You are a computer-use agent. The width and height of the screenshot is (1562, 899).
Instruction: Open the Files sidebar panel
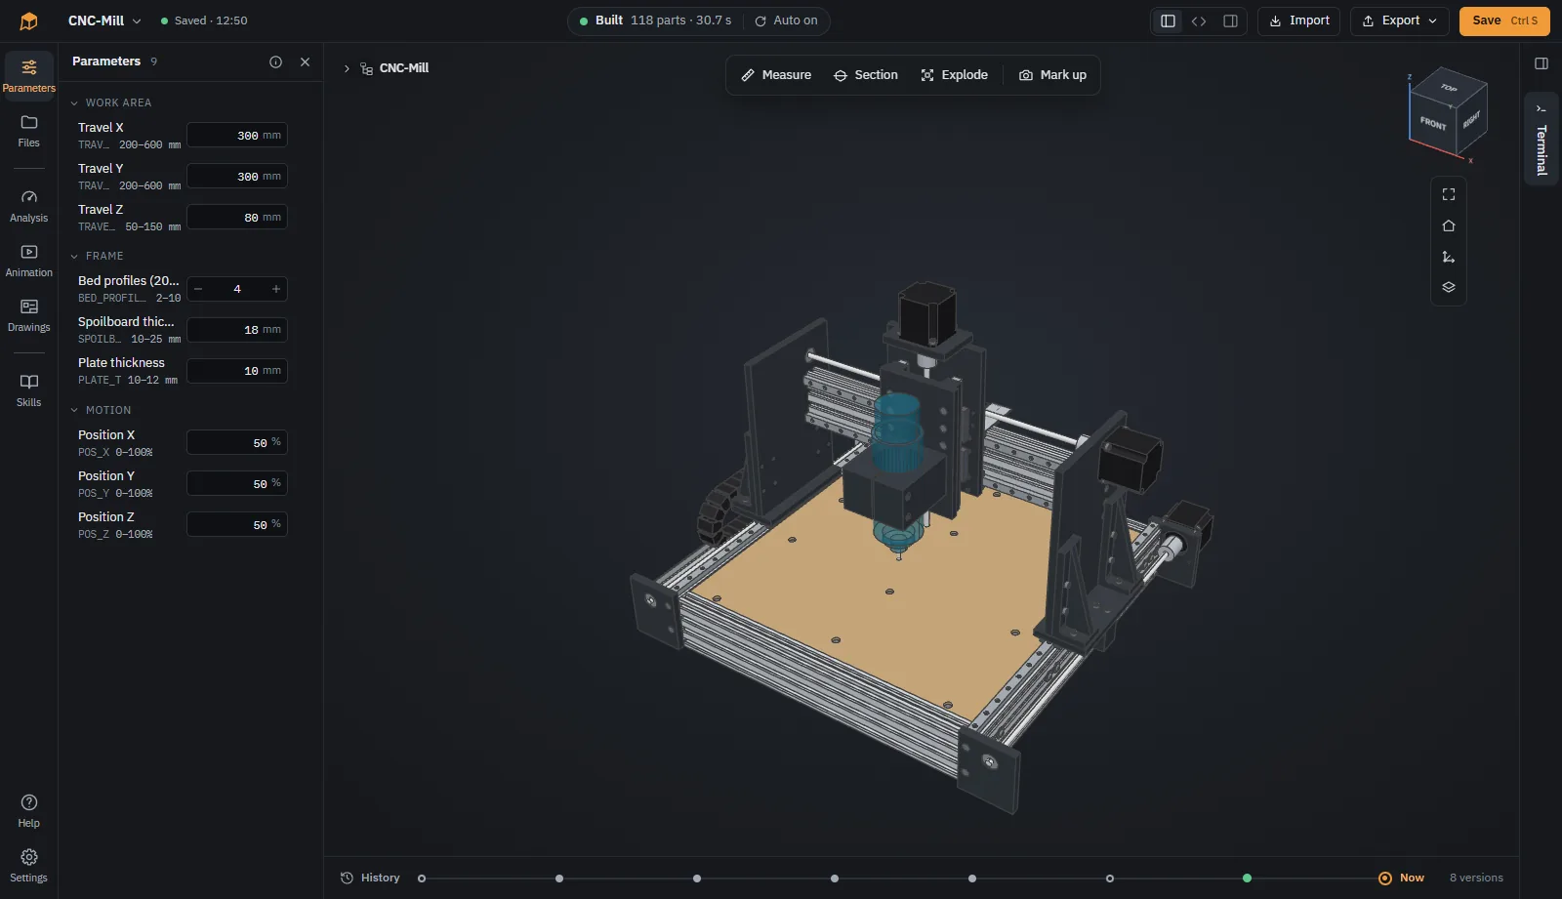point(28,131)
